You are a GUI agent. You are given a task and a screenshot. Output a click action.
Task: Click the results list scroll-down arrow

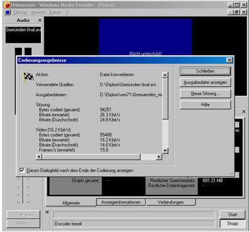point(165,150)
